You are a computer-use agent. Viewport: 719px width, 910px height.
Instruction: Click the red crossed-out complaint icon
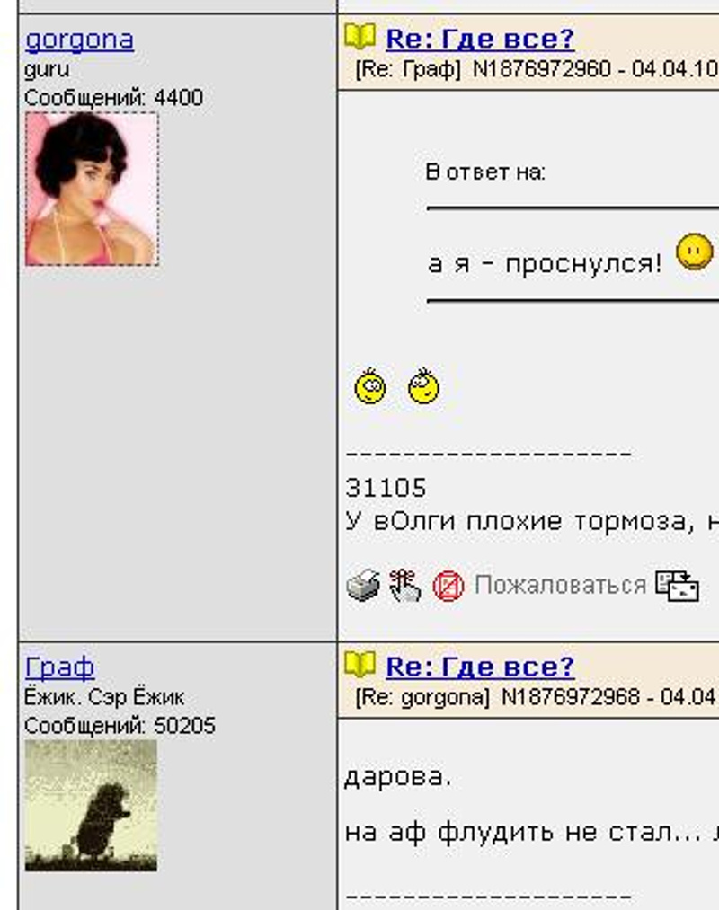tap(448, 587)
